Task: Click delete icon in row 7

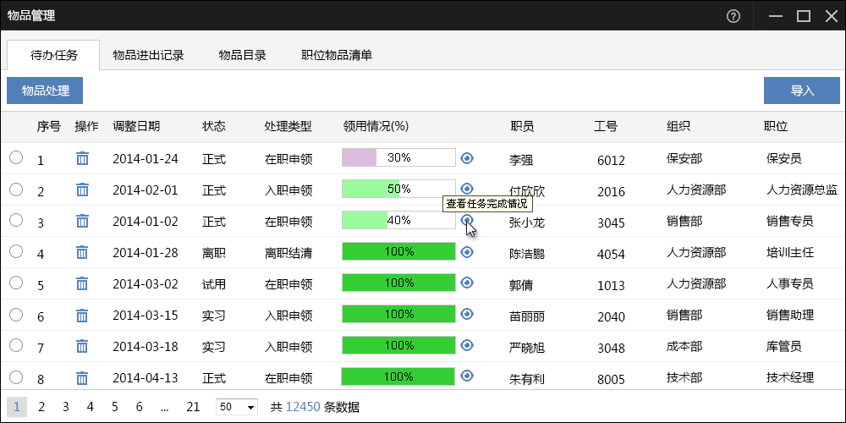Action: point(82,346)
